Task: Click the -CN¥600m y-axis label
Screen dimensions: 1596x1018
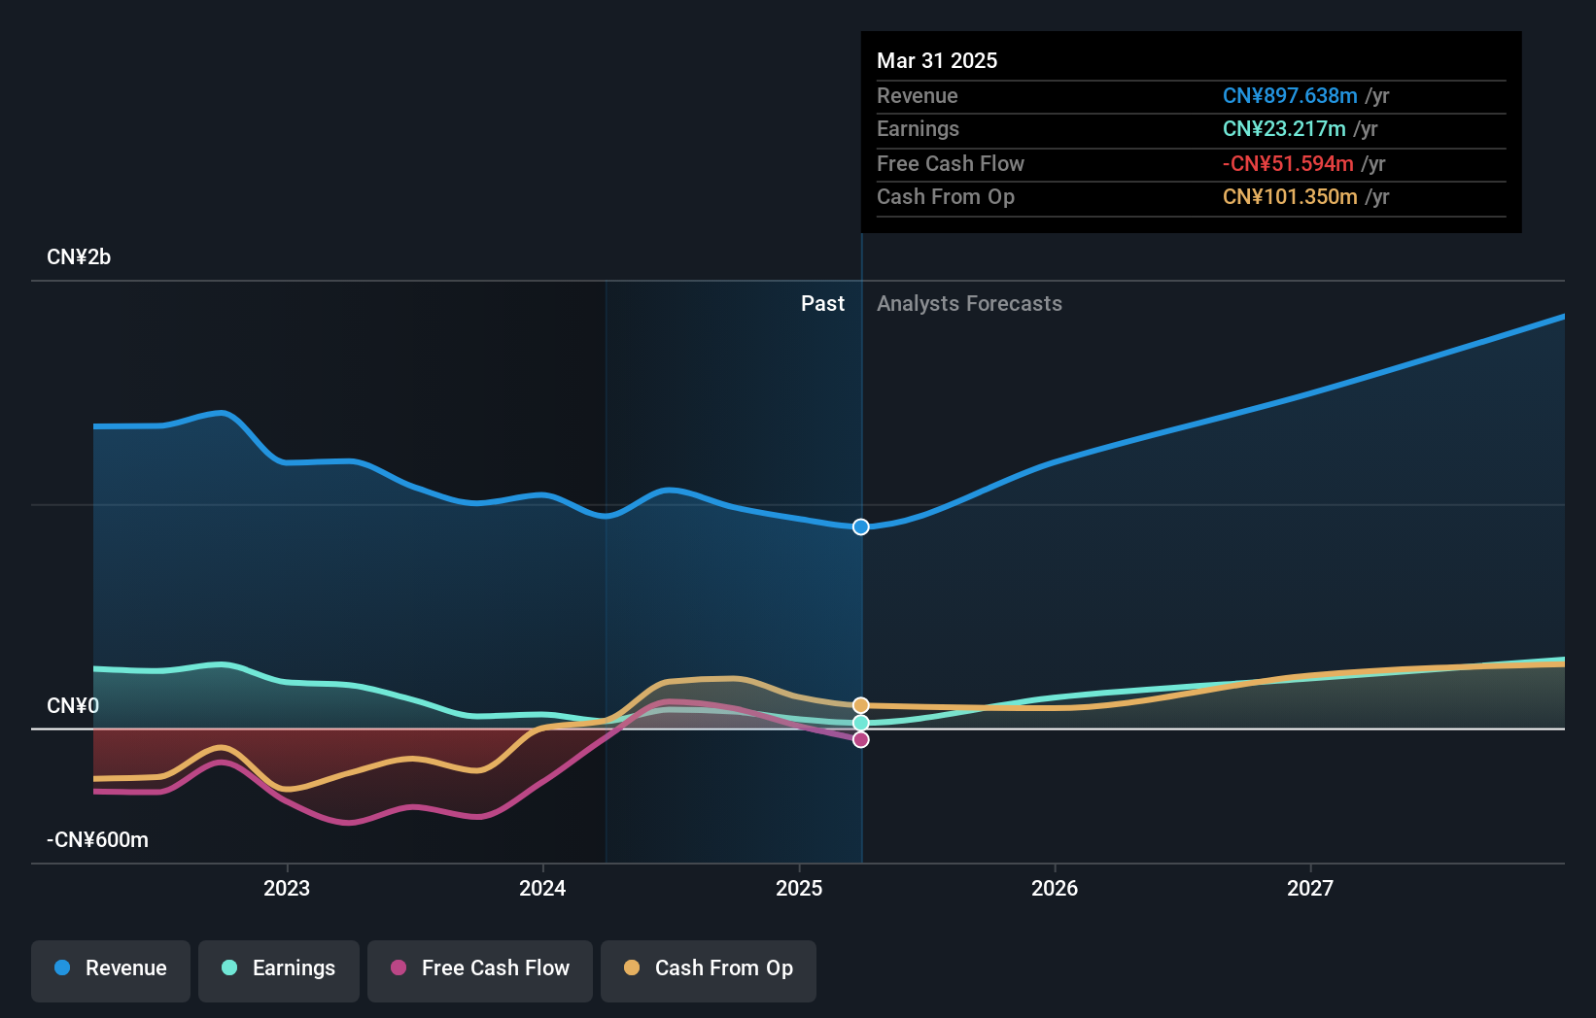Action: [x=98, y=840]
